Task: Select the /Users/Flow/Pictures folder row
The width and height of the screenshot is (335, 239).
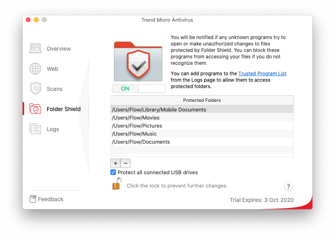Action: point(137,126)
